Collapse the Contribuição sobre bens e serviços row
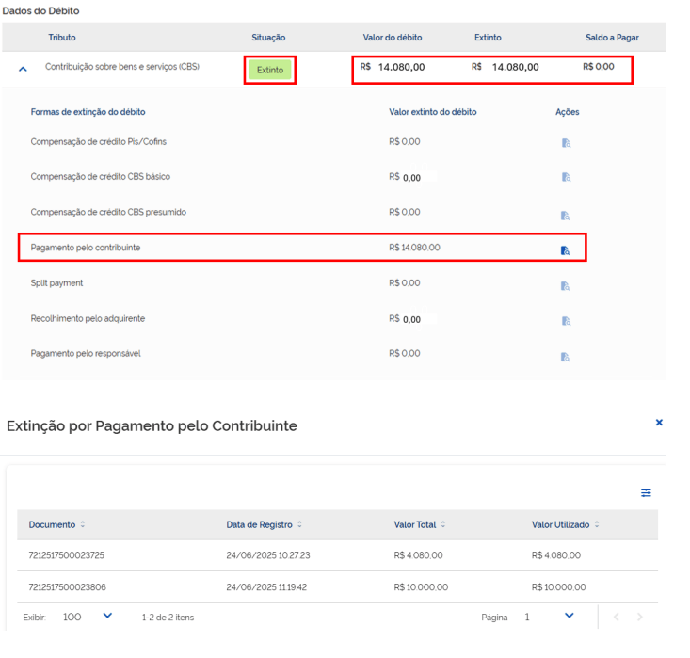This screenshot has height=658, width=690. pyautogui.click(x=24, y=70)
